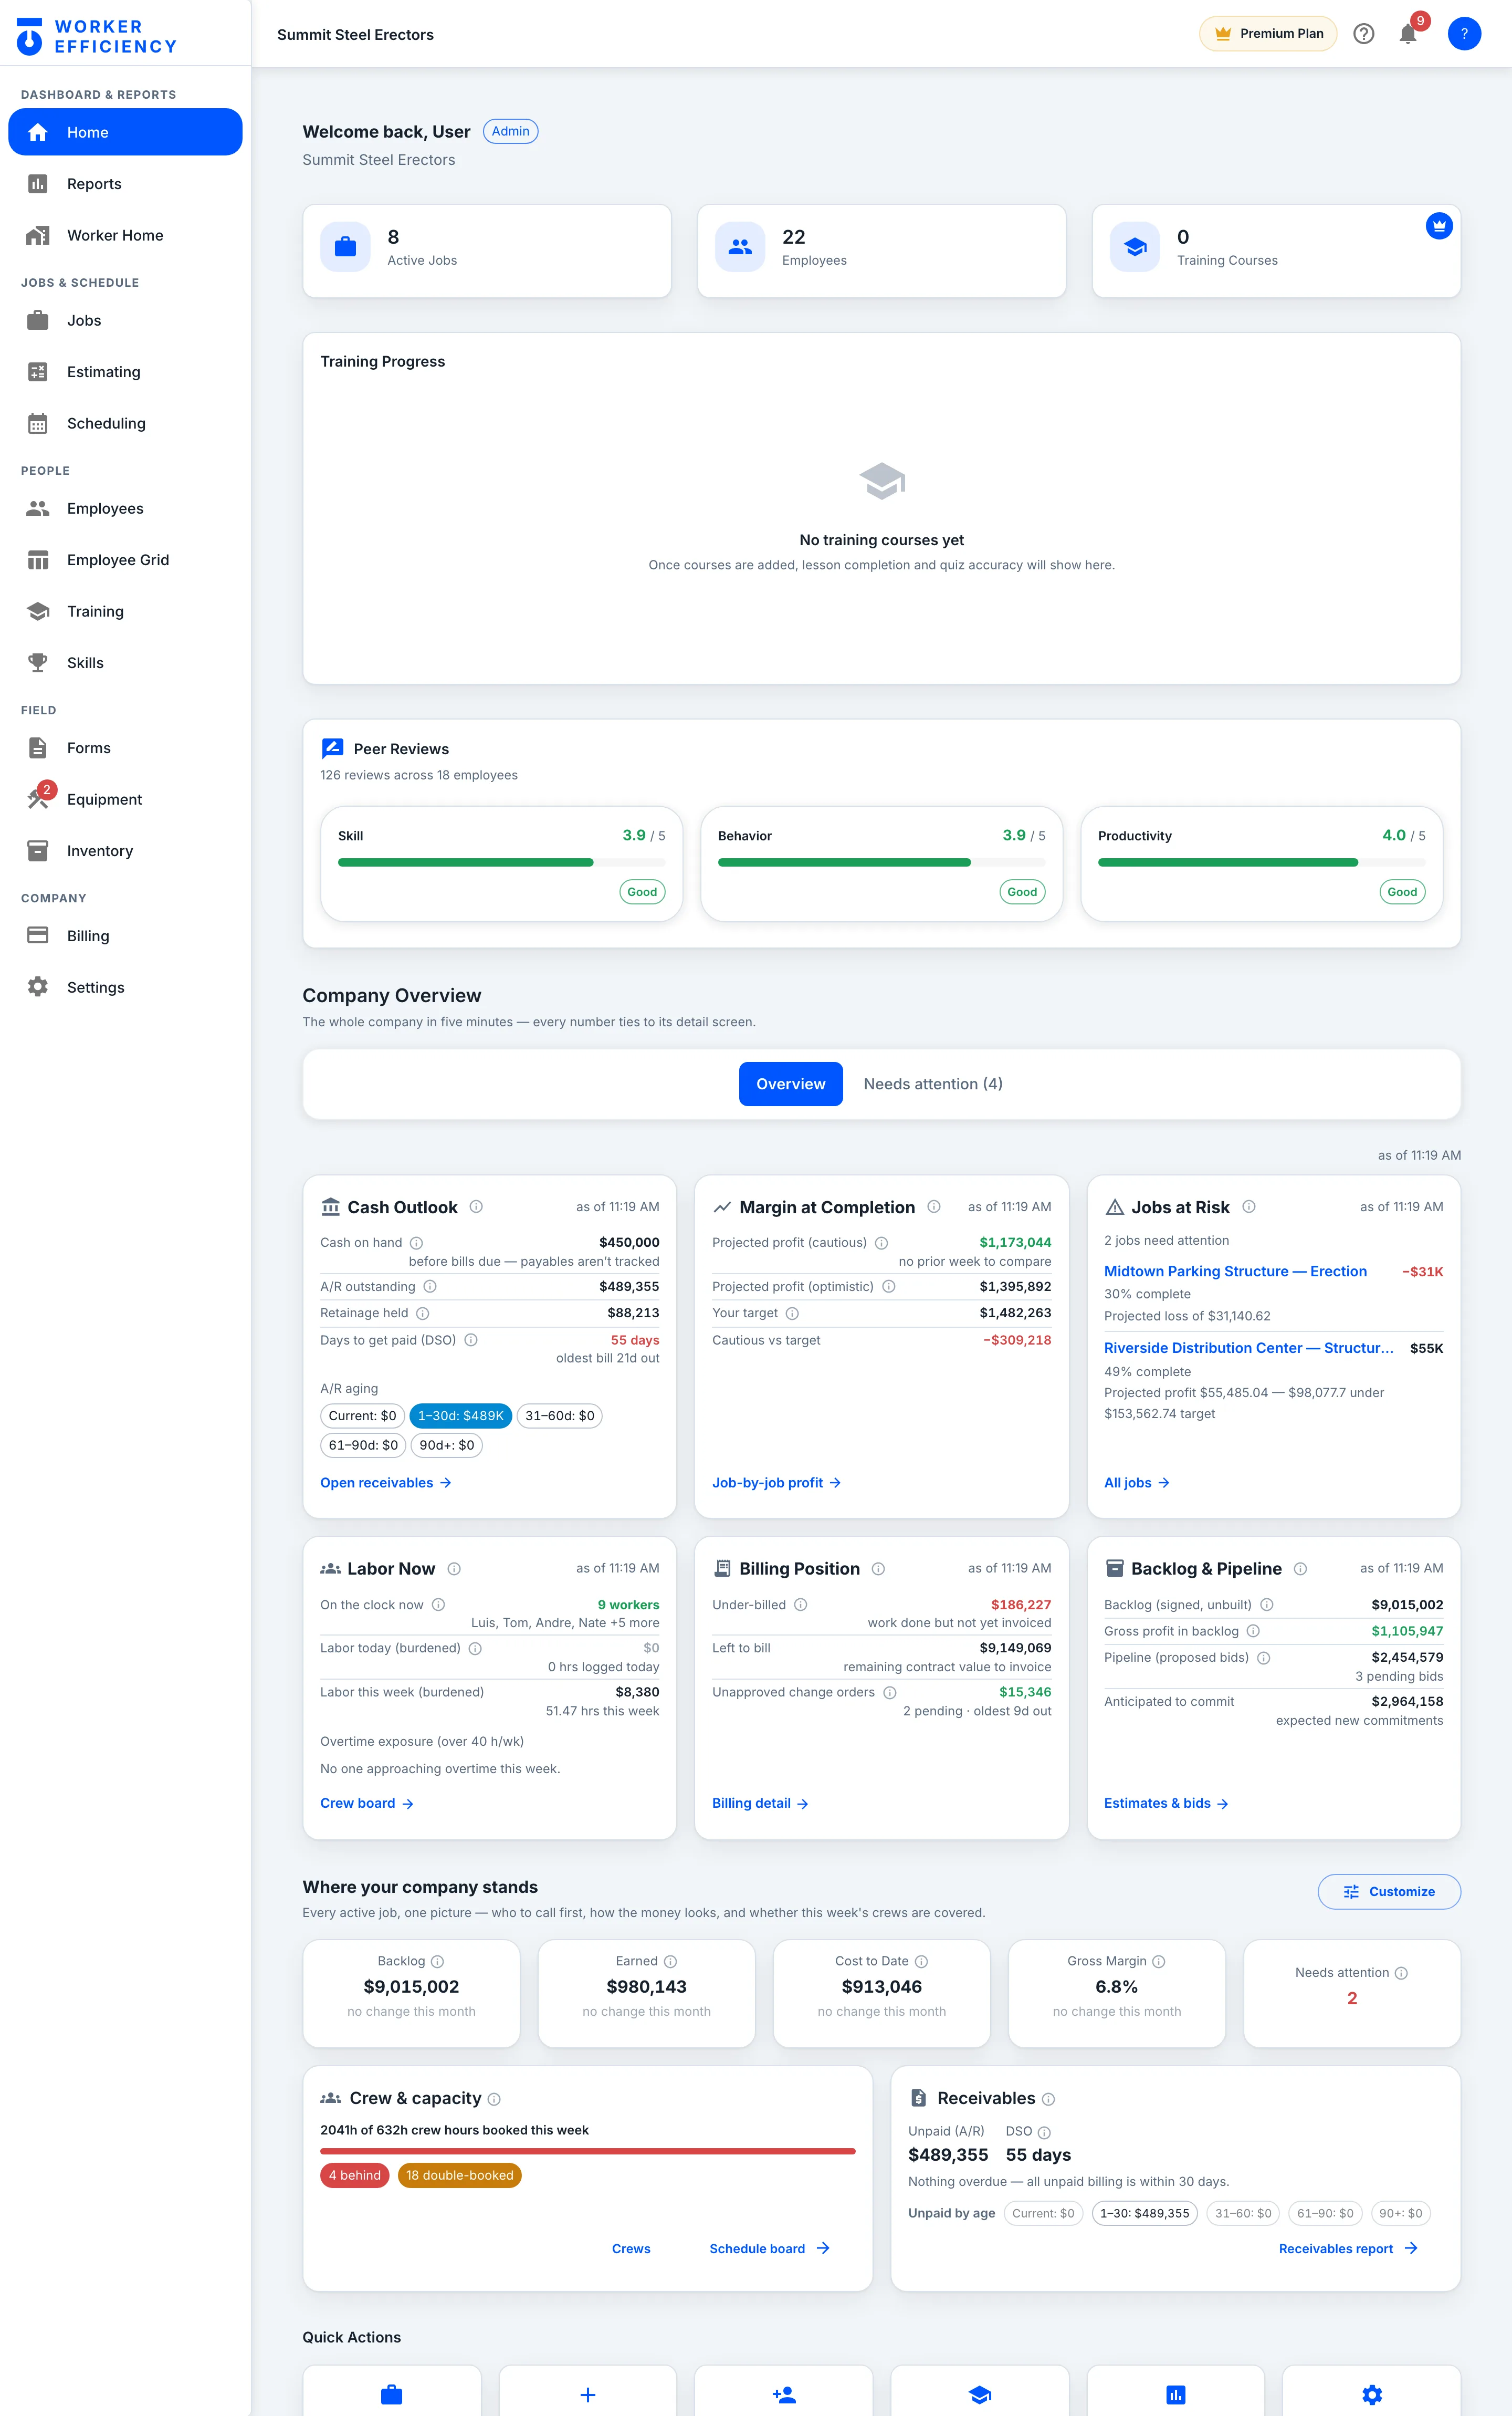Click the Skill rating progress bar
The width and height of the screenshot is (1512, 2416).
(501, 862)
